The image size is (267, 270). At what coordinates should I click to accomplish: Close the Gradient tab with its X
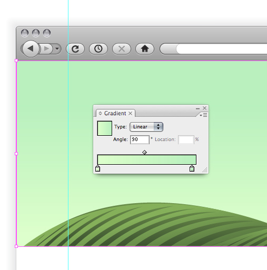pyautogui.click(x=130, y=113)
